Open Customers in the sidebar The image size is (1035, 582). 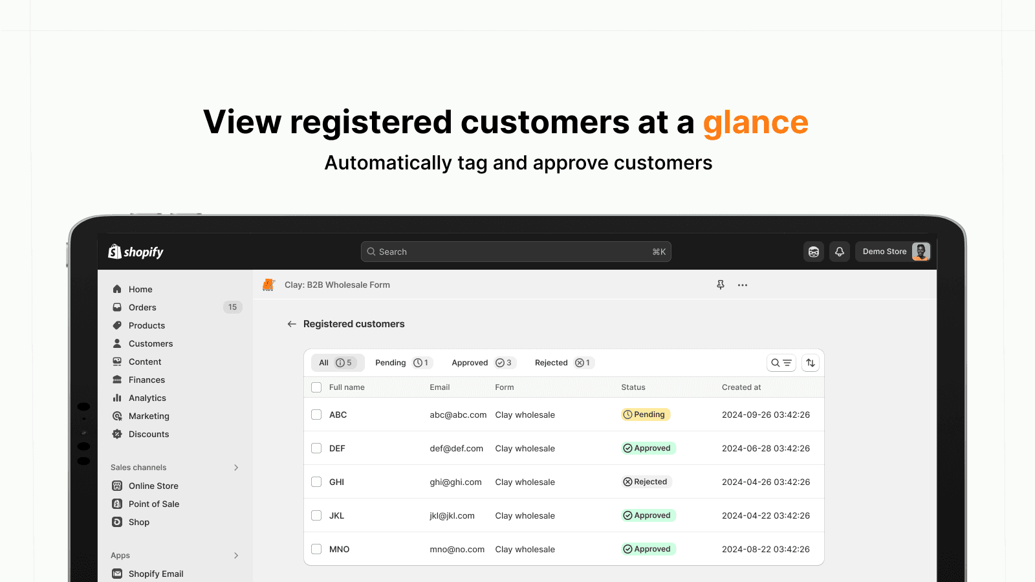point(150,343)
